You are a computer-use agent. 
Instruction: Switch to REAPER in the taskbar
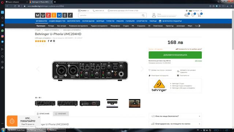(17, 130)
